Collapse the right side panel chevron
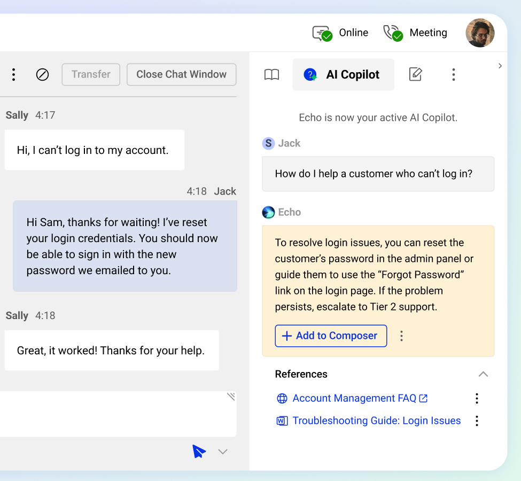 coord(500,66)
